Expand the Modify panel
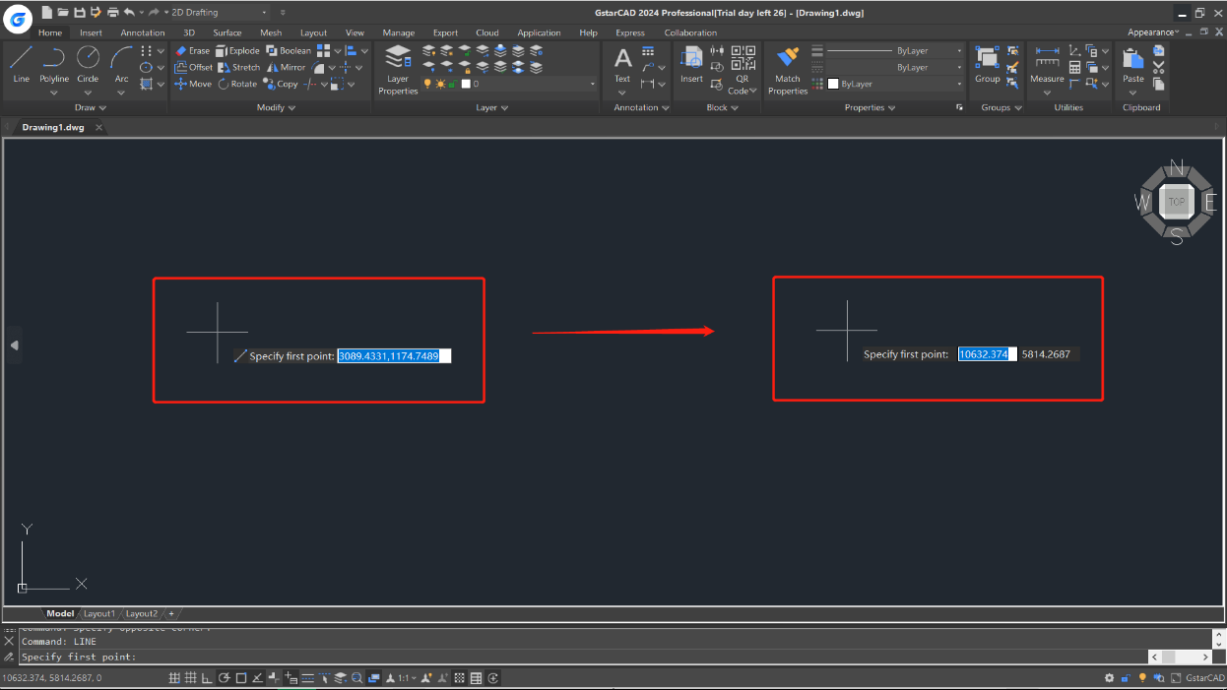The image size is (1227, 690). click(x=276, y=108)
